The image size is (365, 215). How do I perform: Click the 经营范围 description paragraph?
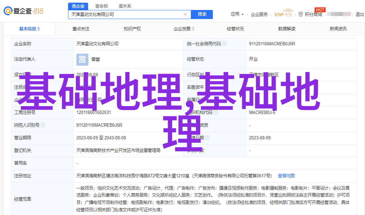pos(213,199)
